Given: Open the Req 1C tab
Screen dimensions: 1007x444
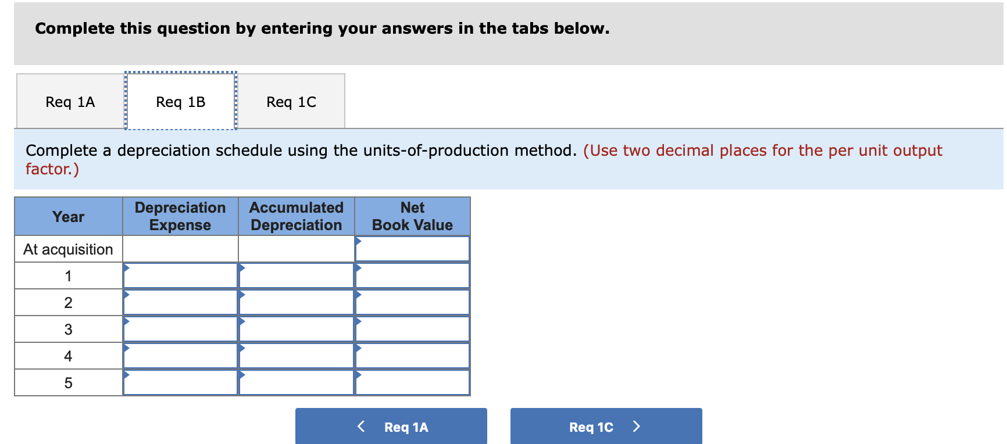Looking at the screenshot, I should 291,102.
